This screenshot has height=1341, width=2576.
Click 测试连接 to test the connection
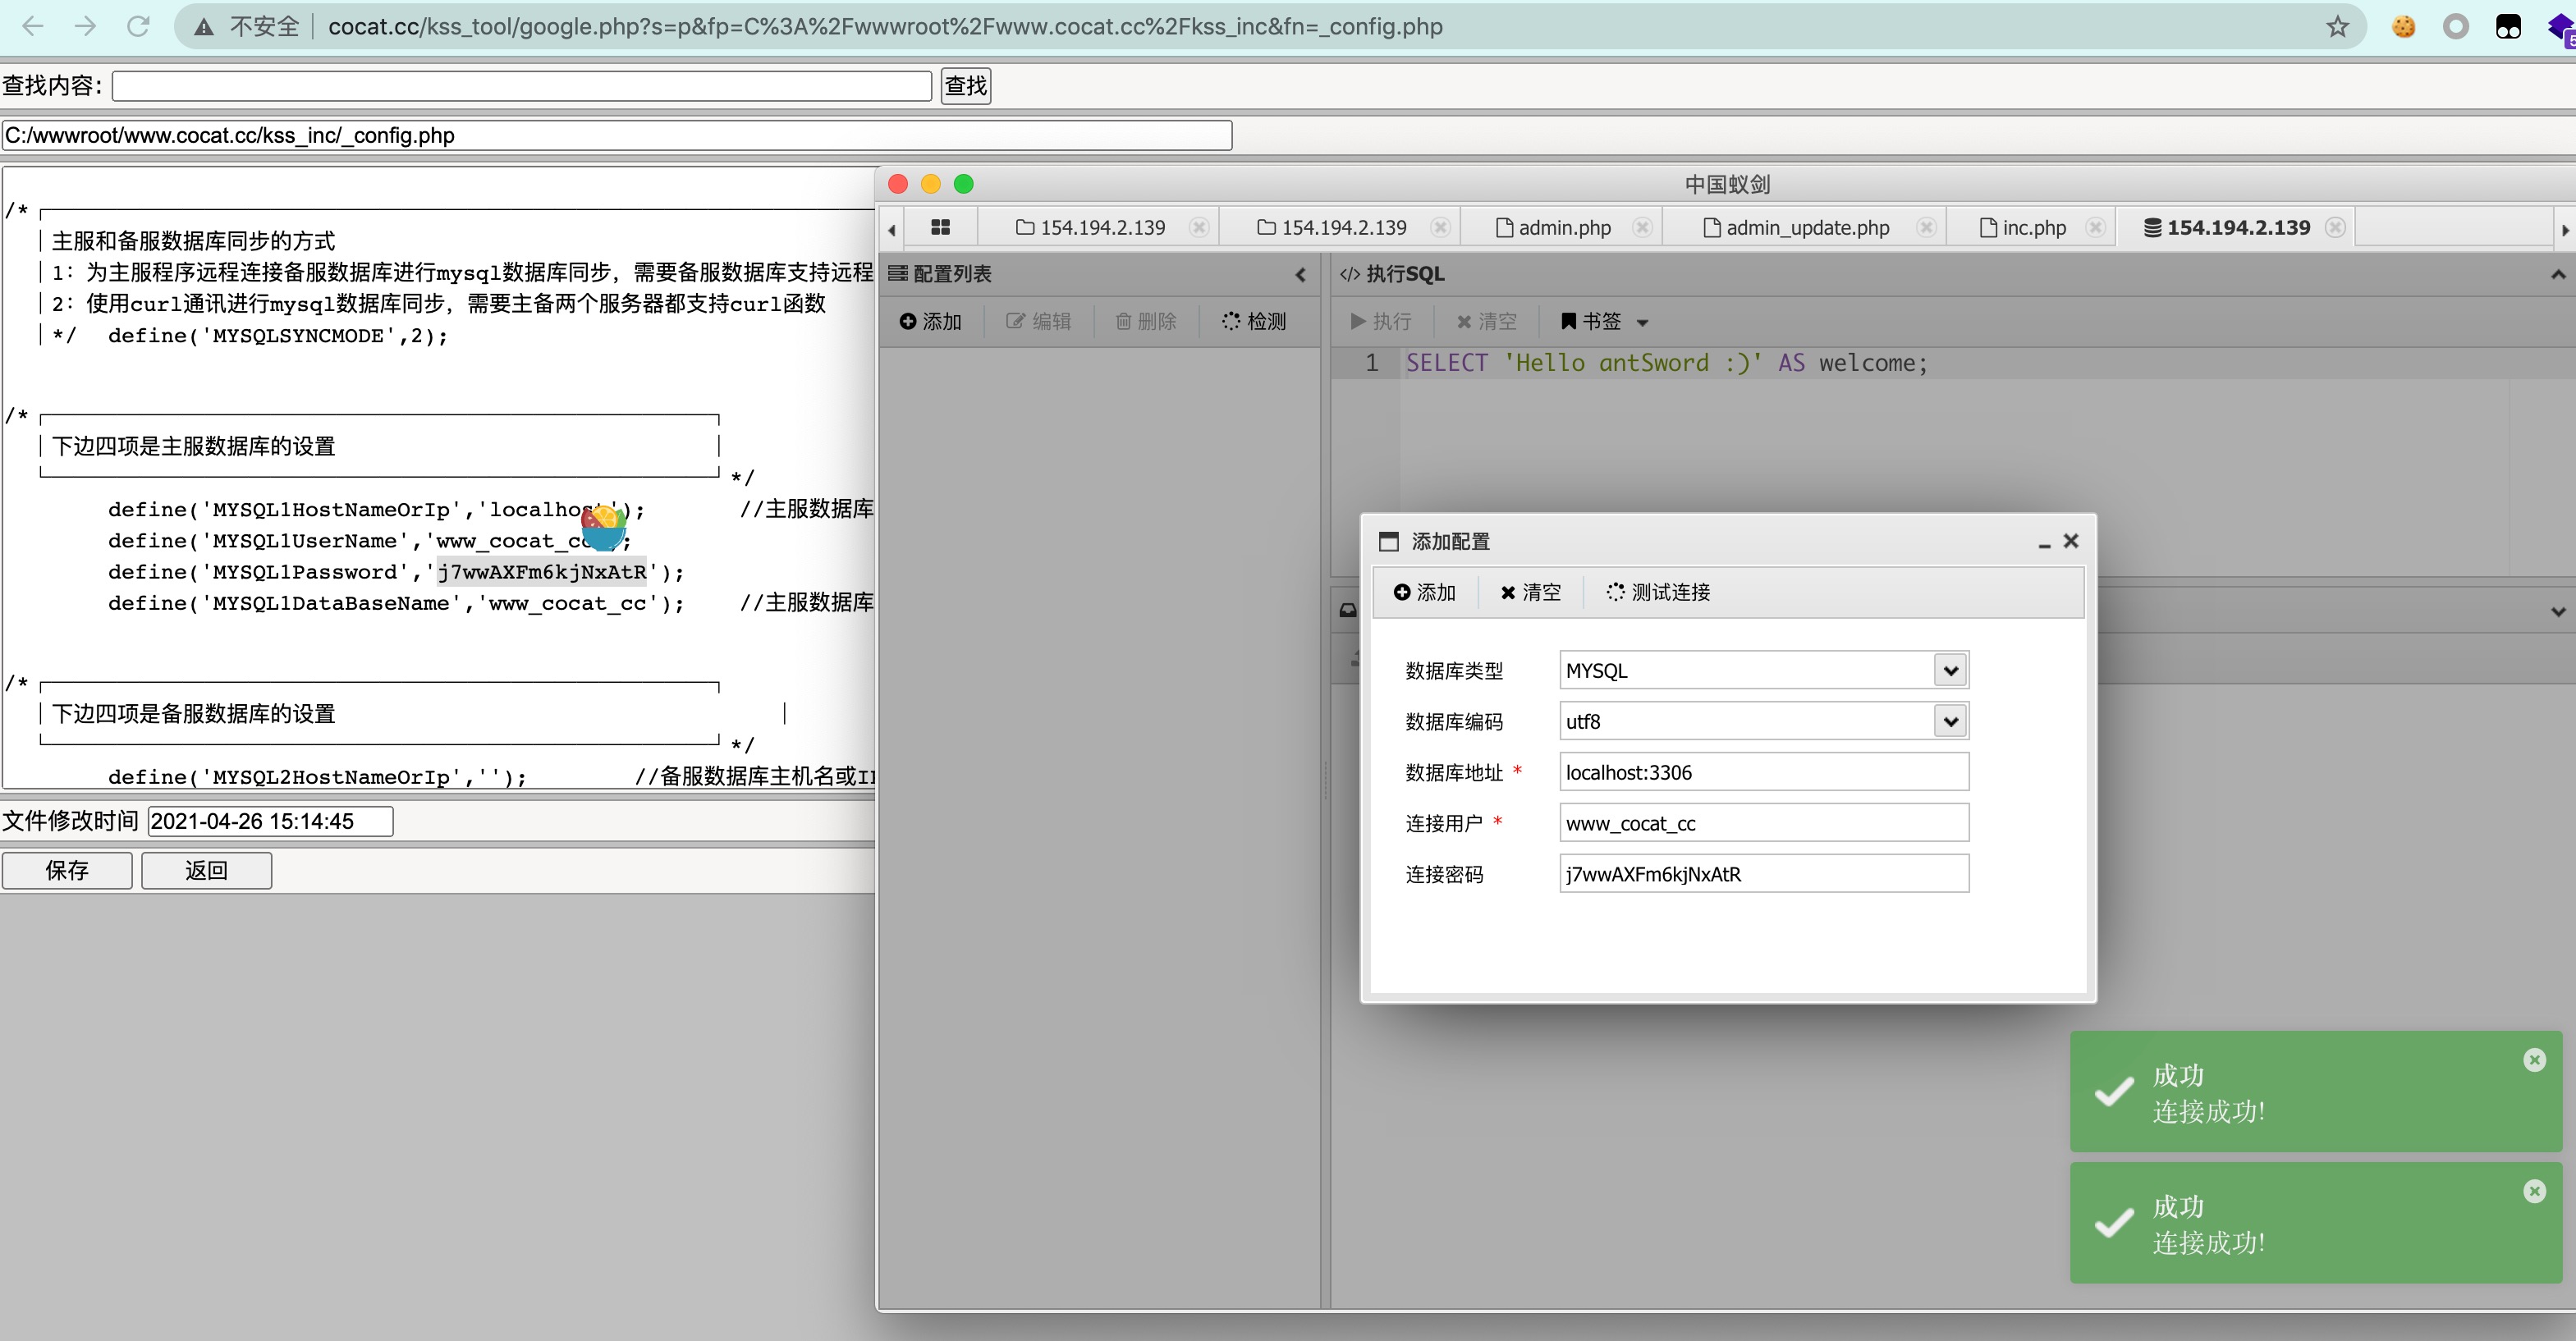1658,592
